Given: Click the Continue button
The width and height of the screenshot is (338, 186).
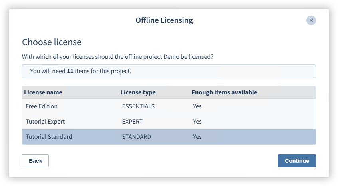Looking at the screenshot, I should click(297, 161).
